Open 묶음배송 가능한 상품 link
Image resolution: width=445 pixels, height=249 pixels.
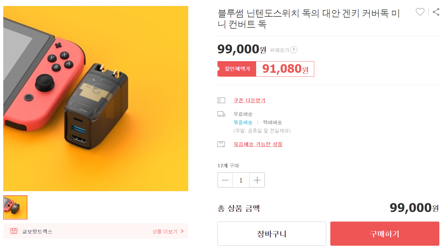tap(258, 144)
